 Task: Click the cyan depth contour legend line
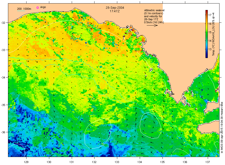[21, 11]
